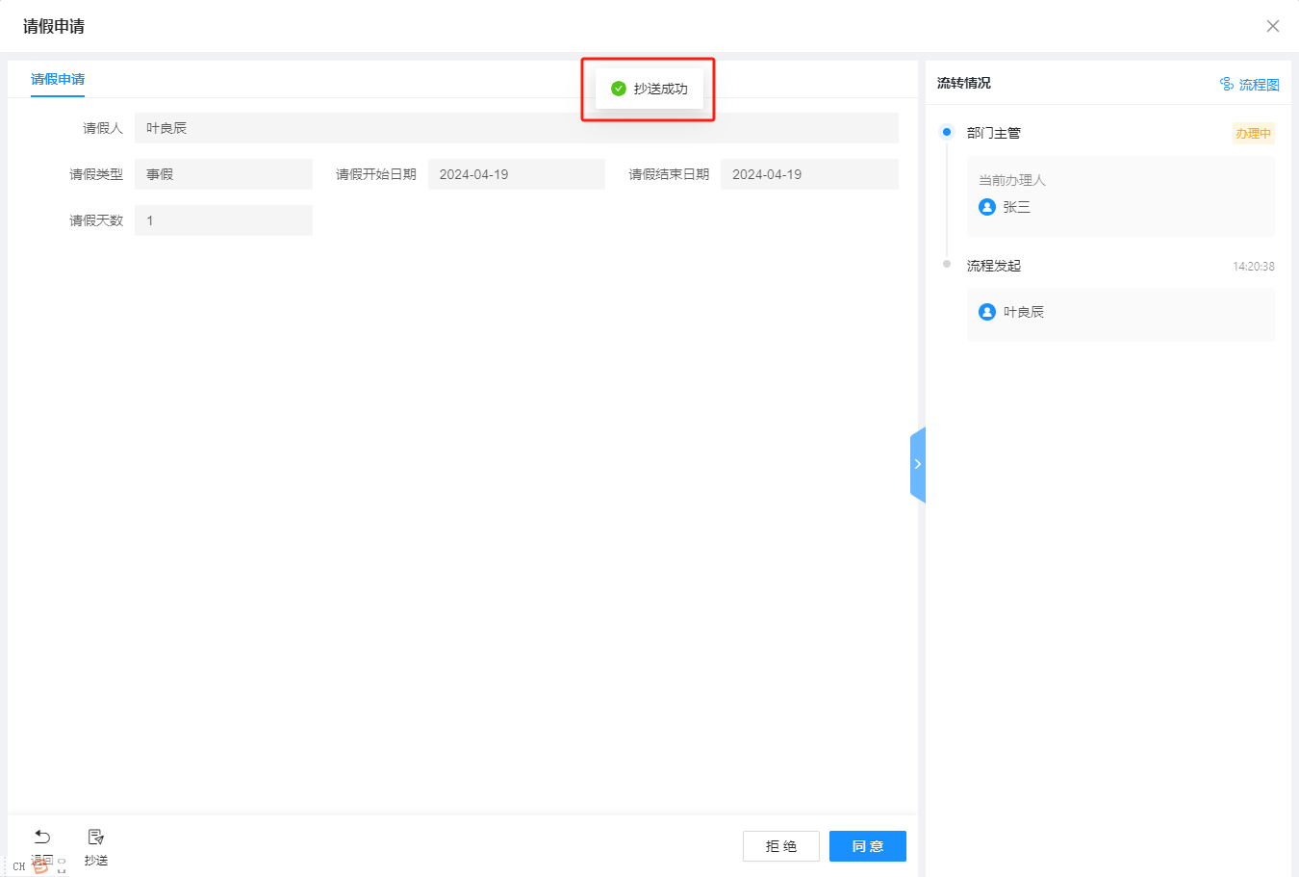Click the 办理中 status tag

[x=1253, y=134]
